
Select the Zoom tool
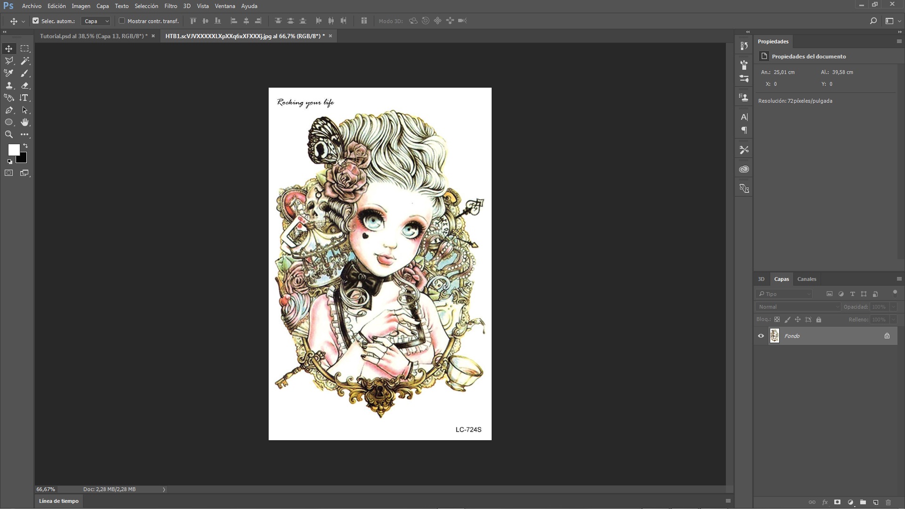9,134
